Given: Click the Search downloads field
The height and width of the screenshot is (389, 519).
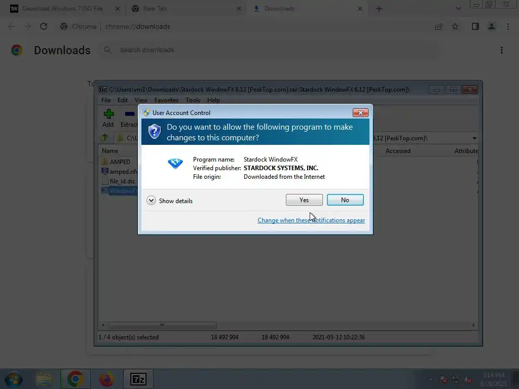Looking at the screenshot, I should (x=270, y=50).
